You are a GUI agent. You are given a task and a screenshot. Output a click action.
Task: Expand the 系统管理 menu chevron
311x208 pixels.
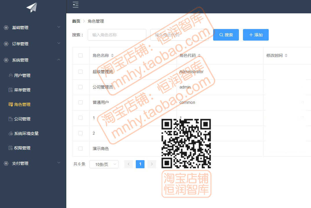(x=59, y=60)
